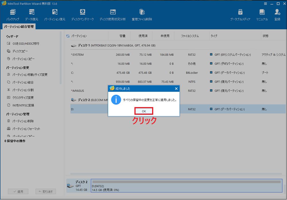
Task: Select ディスク 2 GPT in disk map
Action: click(78, 186)
